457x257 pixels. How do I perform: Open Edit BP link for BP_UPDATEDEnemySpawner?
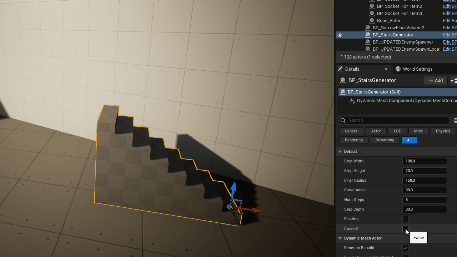tap(450, 42)
